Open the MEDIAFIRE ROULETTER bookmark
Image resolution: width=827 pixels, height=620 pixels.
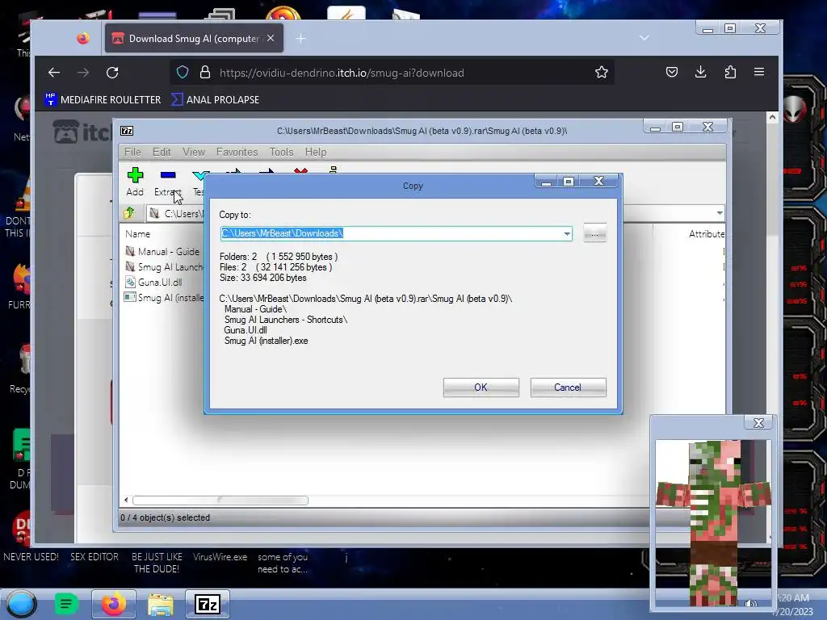103,99
